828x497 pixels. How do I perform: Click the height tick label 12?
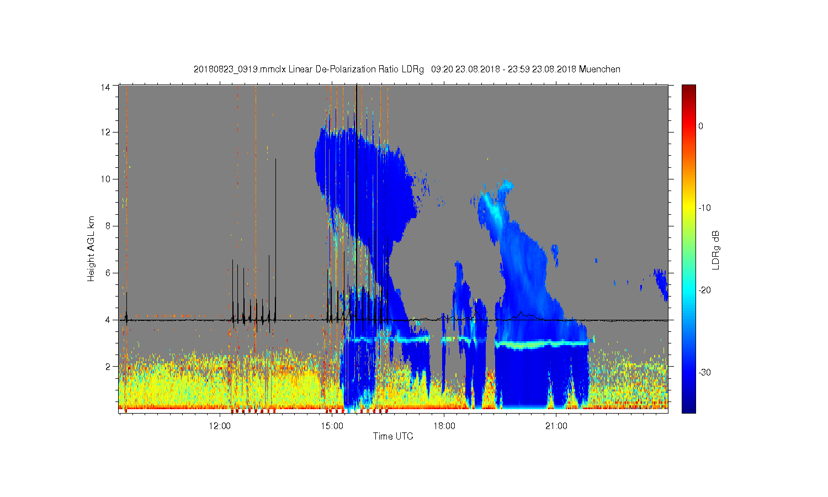pyautogui.click(x=105, y=132)
